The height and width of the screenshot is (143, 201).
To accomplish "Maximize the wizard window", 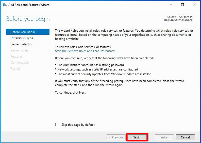I will (182, 5).
